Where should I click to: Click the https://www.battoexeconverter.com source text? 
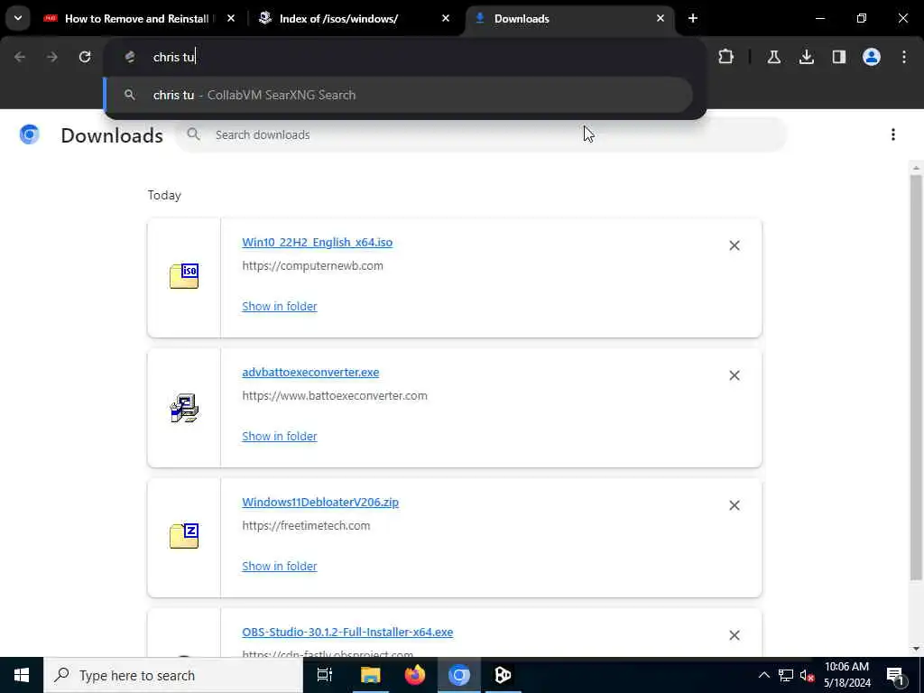(335, 396)
